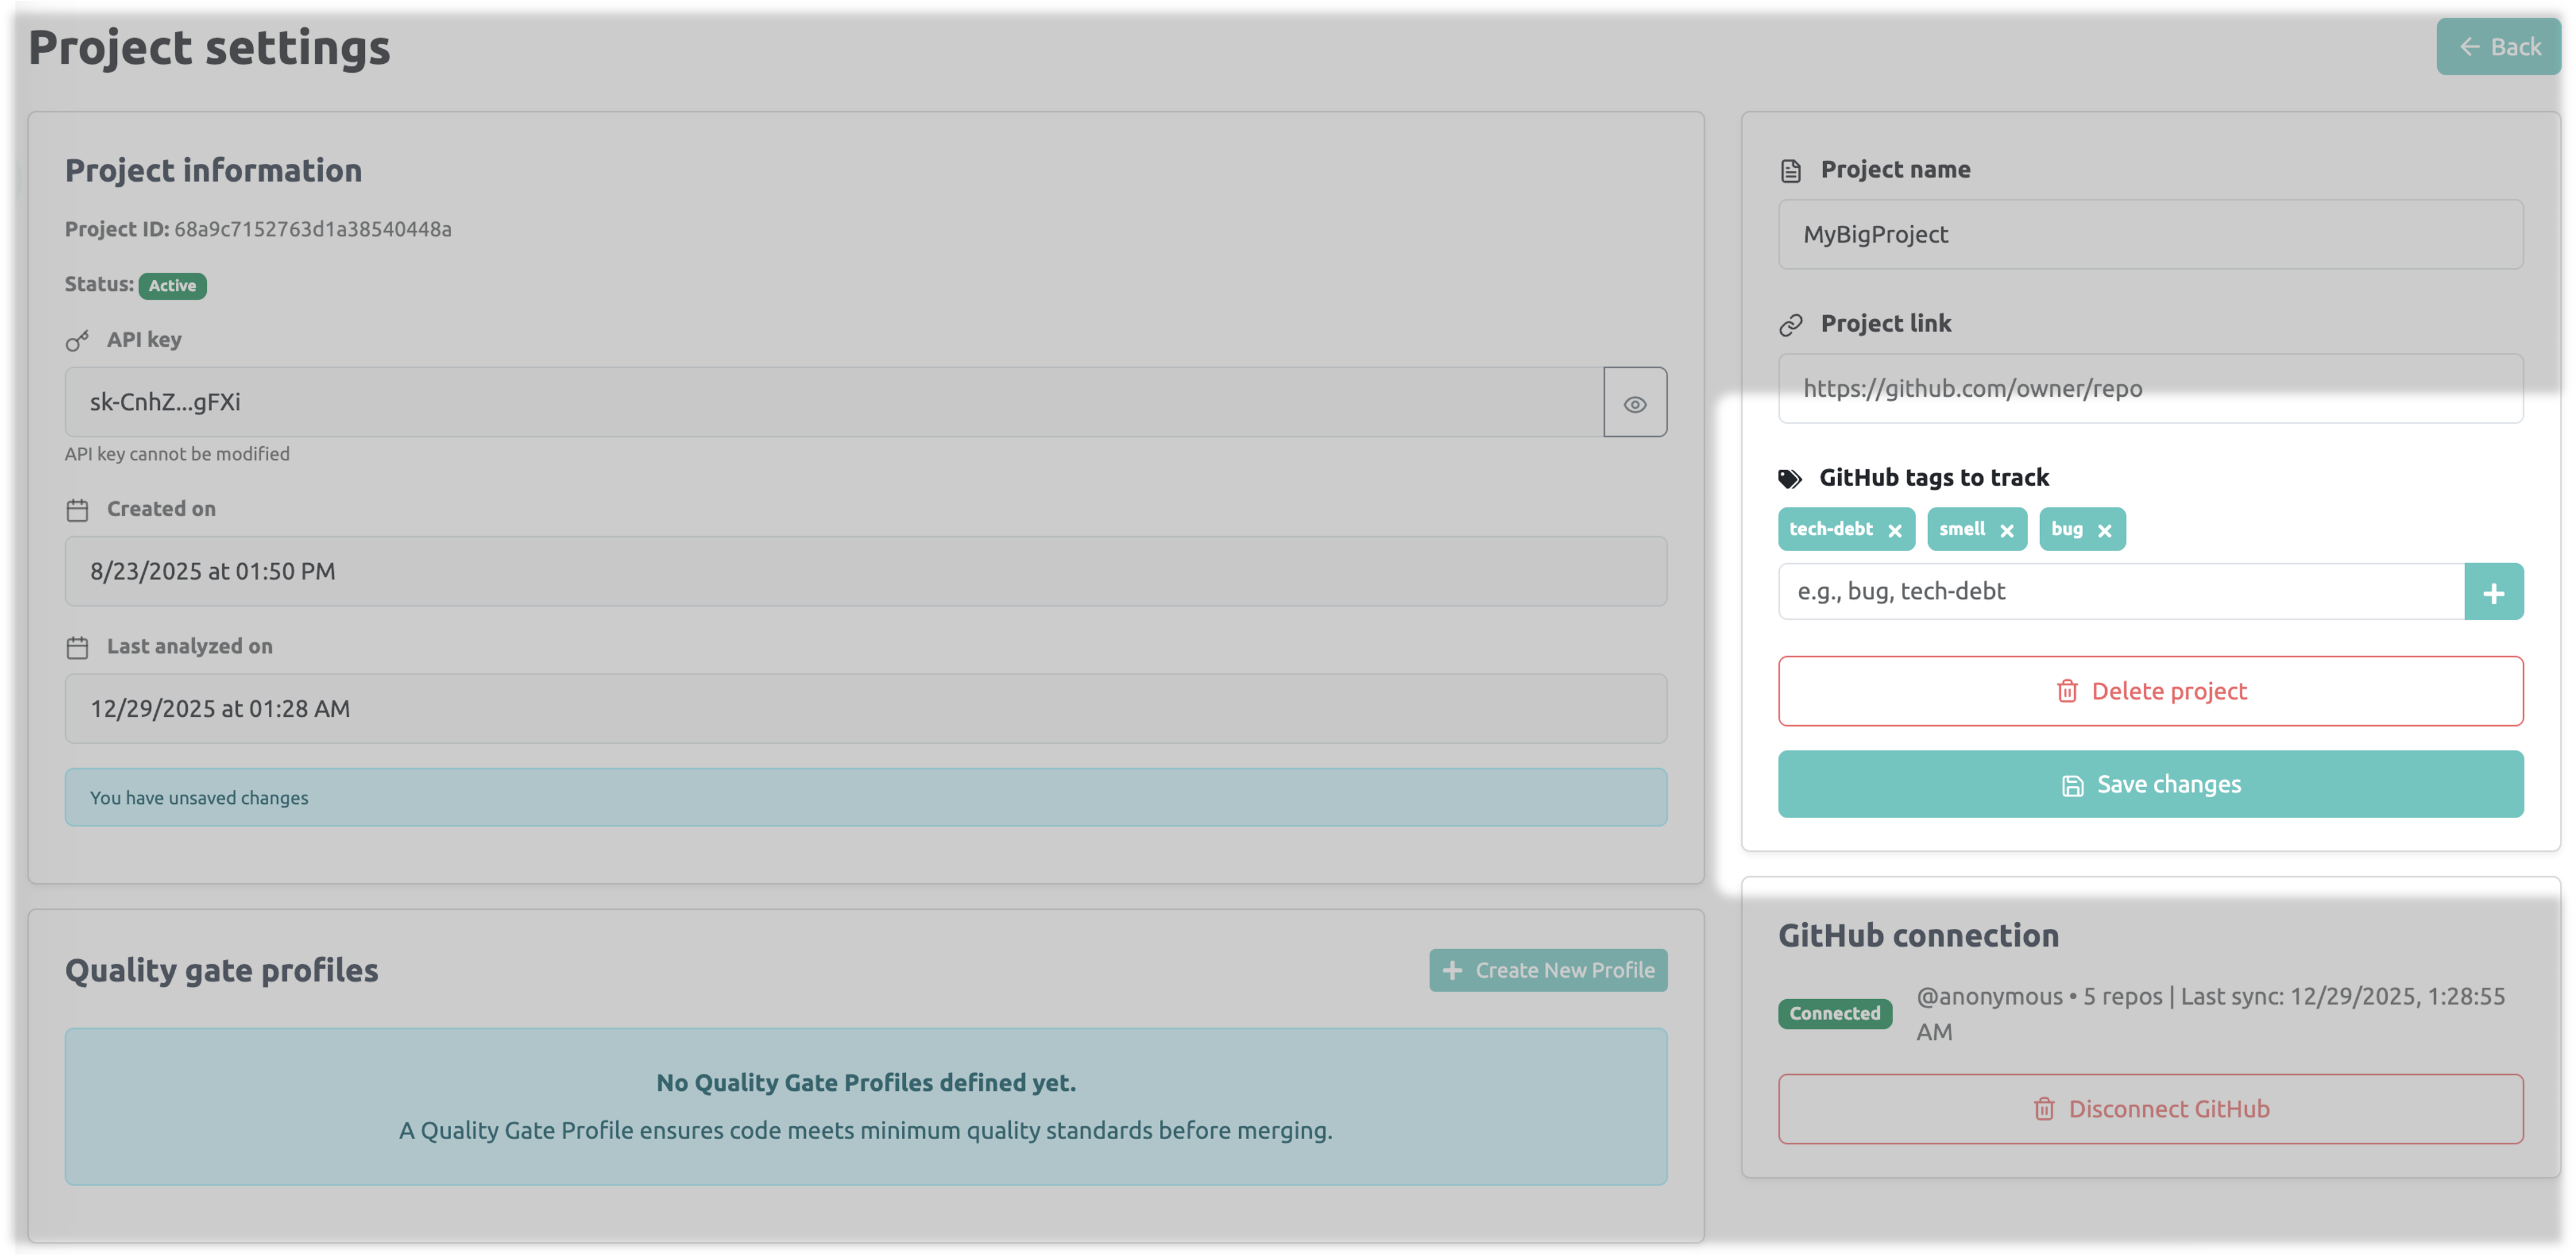The height and width of the screenshot is (1256, 2576).
Task: Click the Active status badge
Action: 171,285
